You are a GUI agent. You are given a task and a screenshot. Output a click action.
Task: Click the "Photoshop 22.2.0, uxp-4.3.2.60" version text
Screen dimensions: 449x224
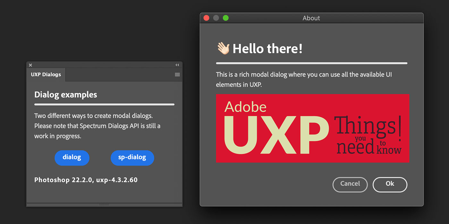(x=86, y=180)
